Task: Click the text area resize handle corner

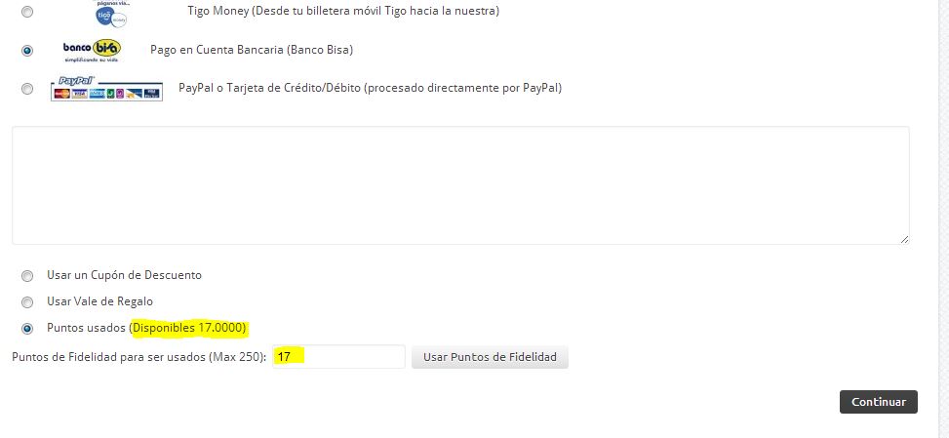Action: coord(904,240)
